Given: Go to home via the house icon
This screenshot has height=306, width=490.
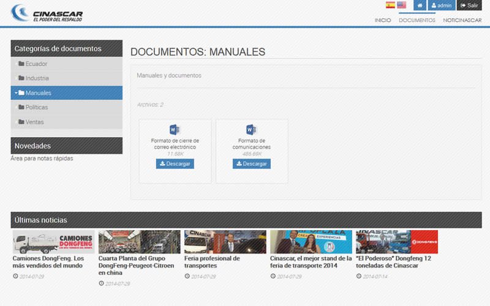Looking at the screenshot, I should pyautogui.click(x=420, y=6).
